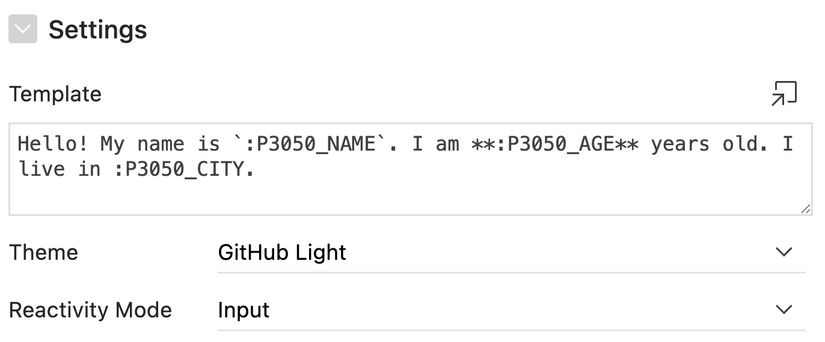The image size is (825, 342).
Task: Click the Settings section heading
Action: coord(97,29)
